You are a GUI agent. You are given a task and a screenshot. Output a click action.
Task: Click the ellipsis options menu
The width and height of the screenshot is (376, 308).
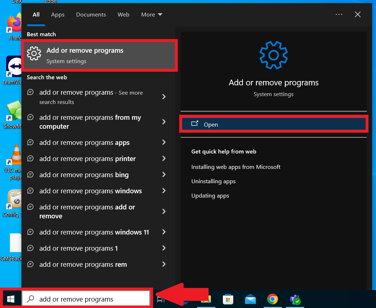tap(339, 14)
